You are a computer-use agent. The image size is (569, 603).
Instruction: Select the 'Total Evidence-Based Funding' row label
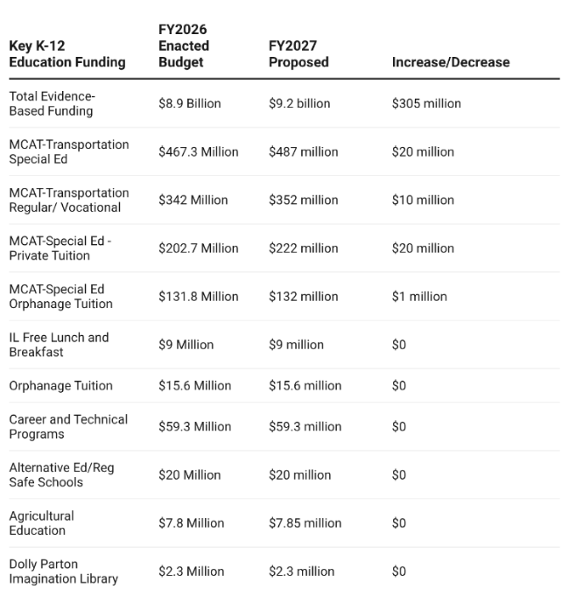53,103
